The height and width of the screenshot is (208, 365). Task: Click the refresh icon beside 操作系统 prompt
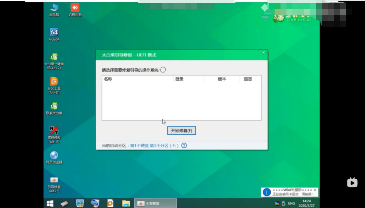163,70
